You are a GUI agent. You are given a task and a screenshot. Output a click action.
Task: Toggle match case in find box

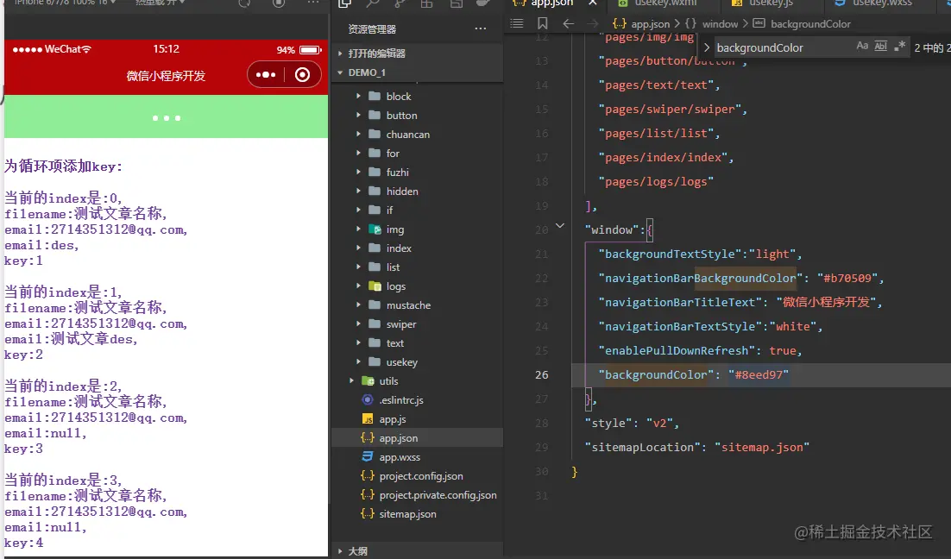[x=862, y=46]
